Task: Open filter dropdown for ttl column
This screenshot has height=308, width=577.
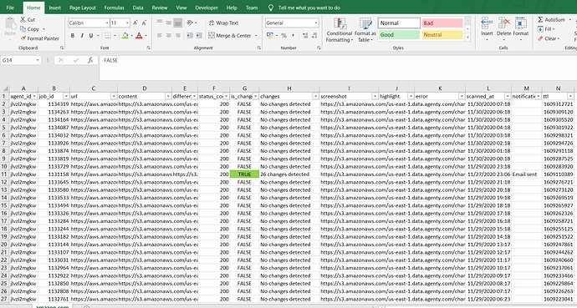Action: (x=570, y=96)
